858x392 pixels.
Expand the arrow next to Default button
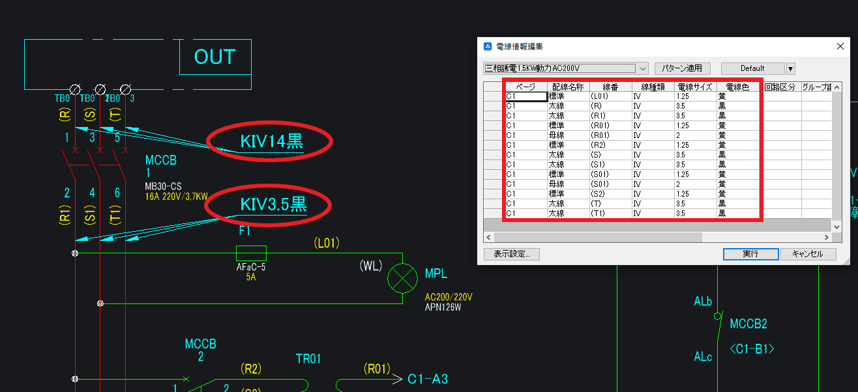coord(790,68)
